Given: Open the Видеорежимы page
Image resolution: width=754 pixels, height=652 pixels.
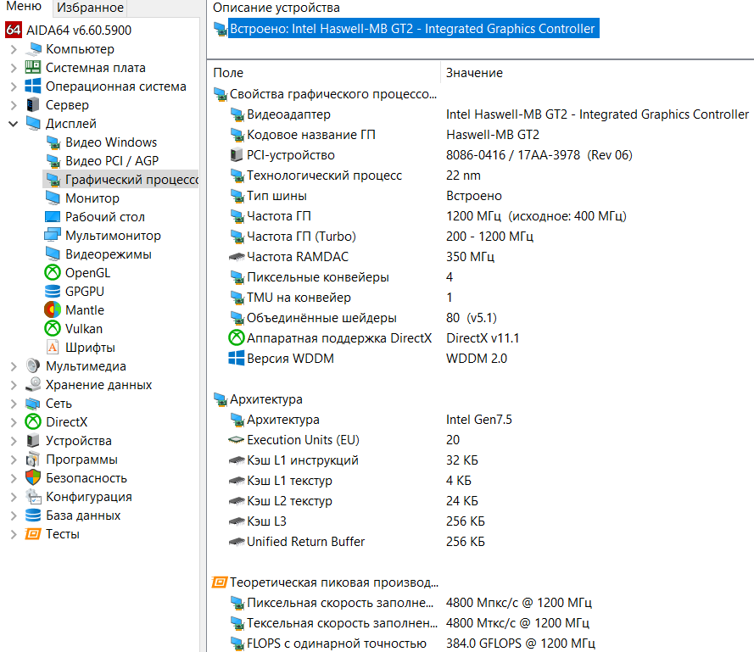Looking at the screenshot, I should pyautogui.click(x=109, y=254).
